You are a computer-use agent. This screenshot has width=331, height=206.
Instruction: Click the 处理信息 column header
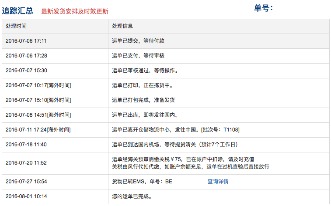[122, 26]
